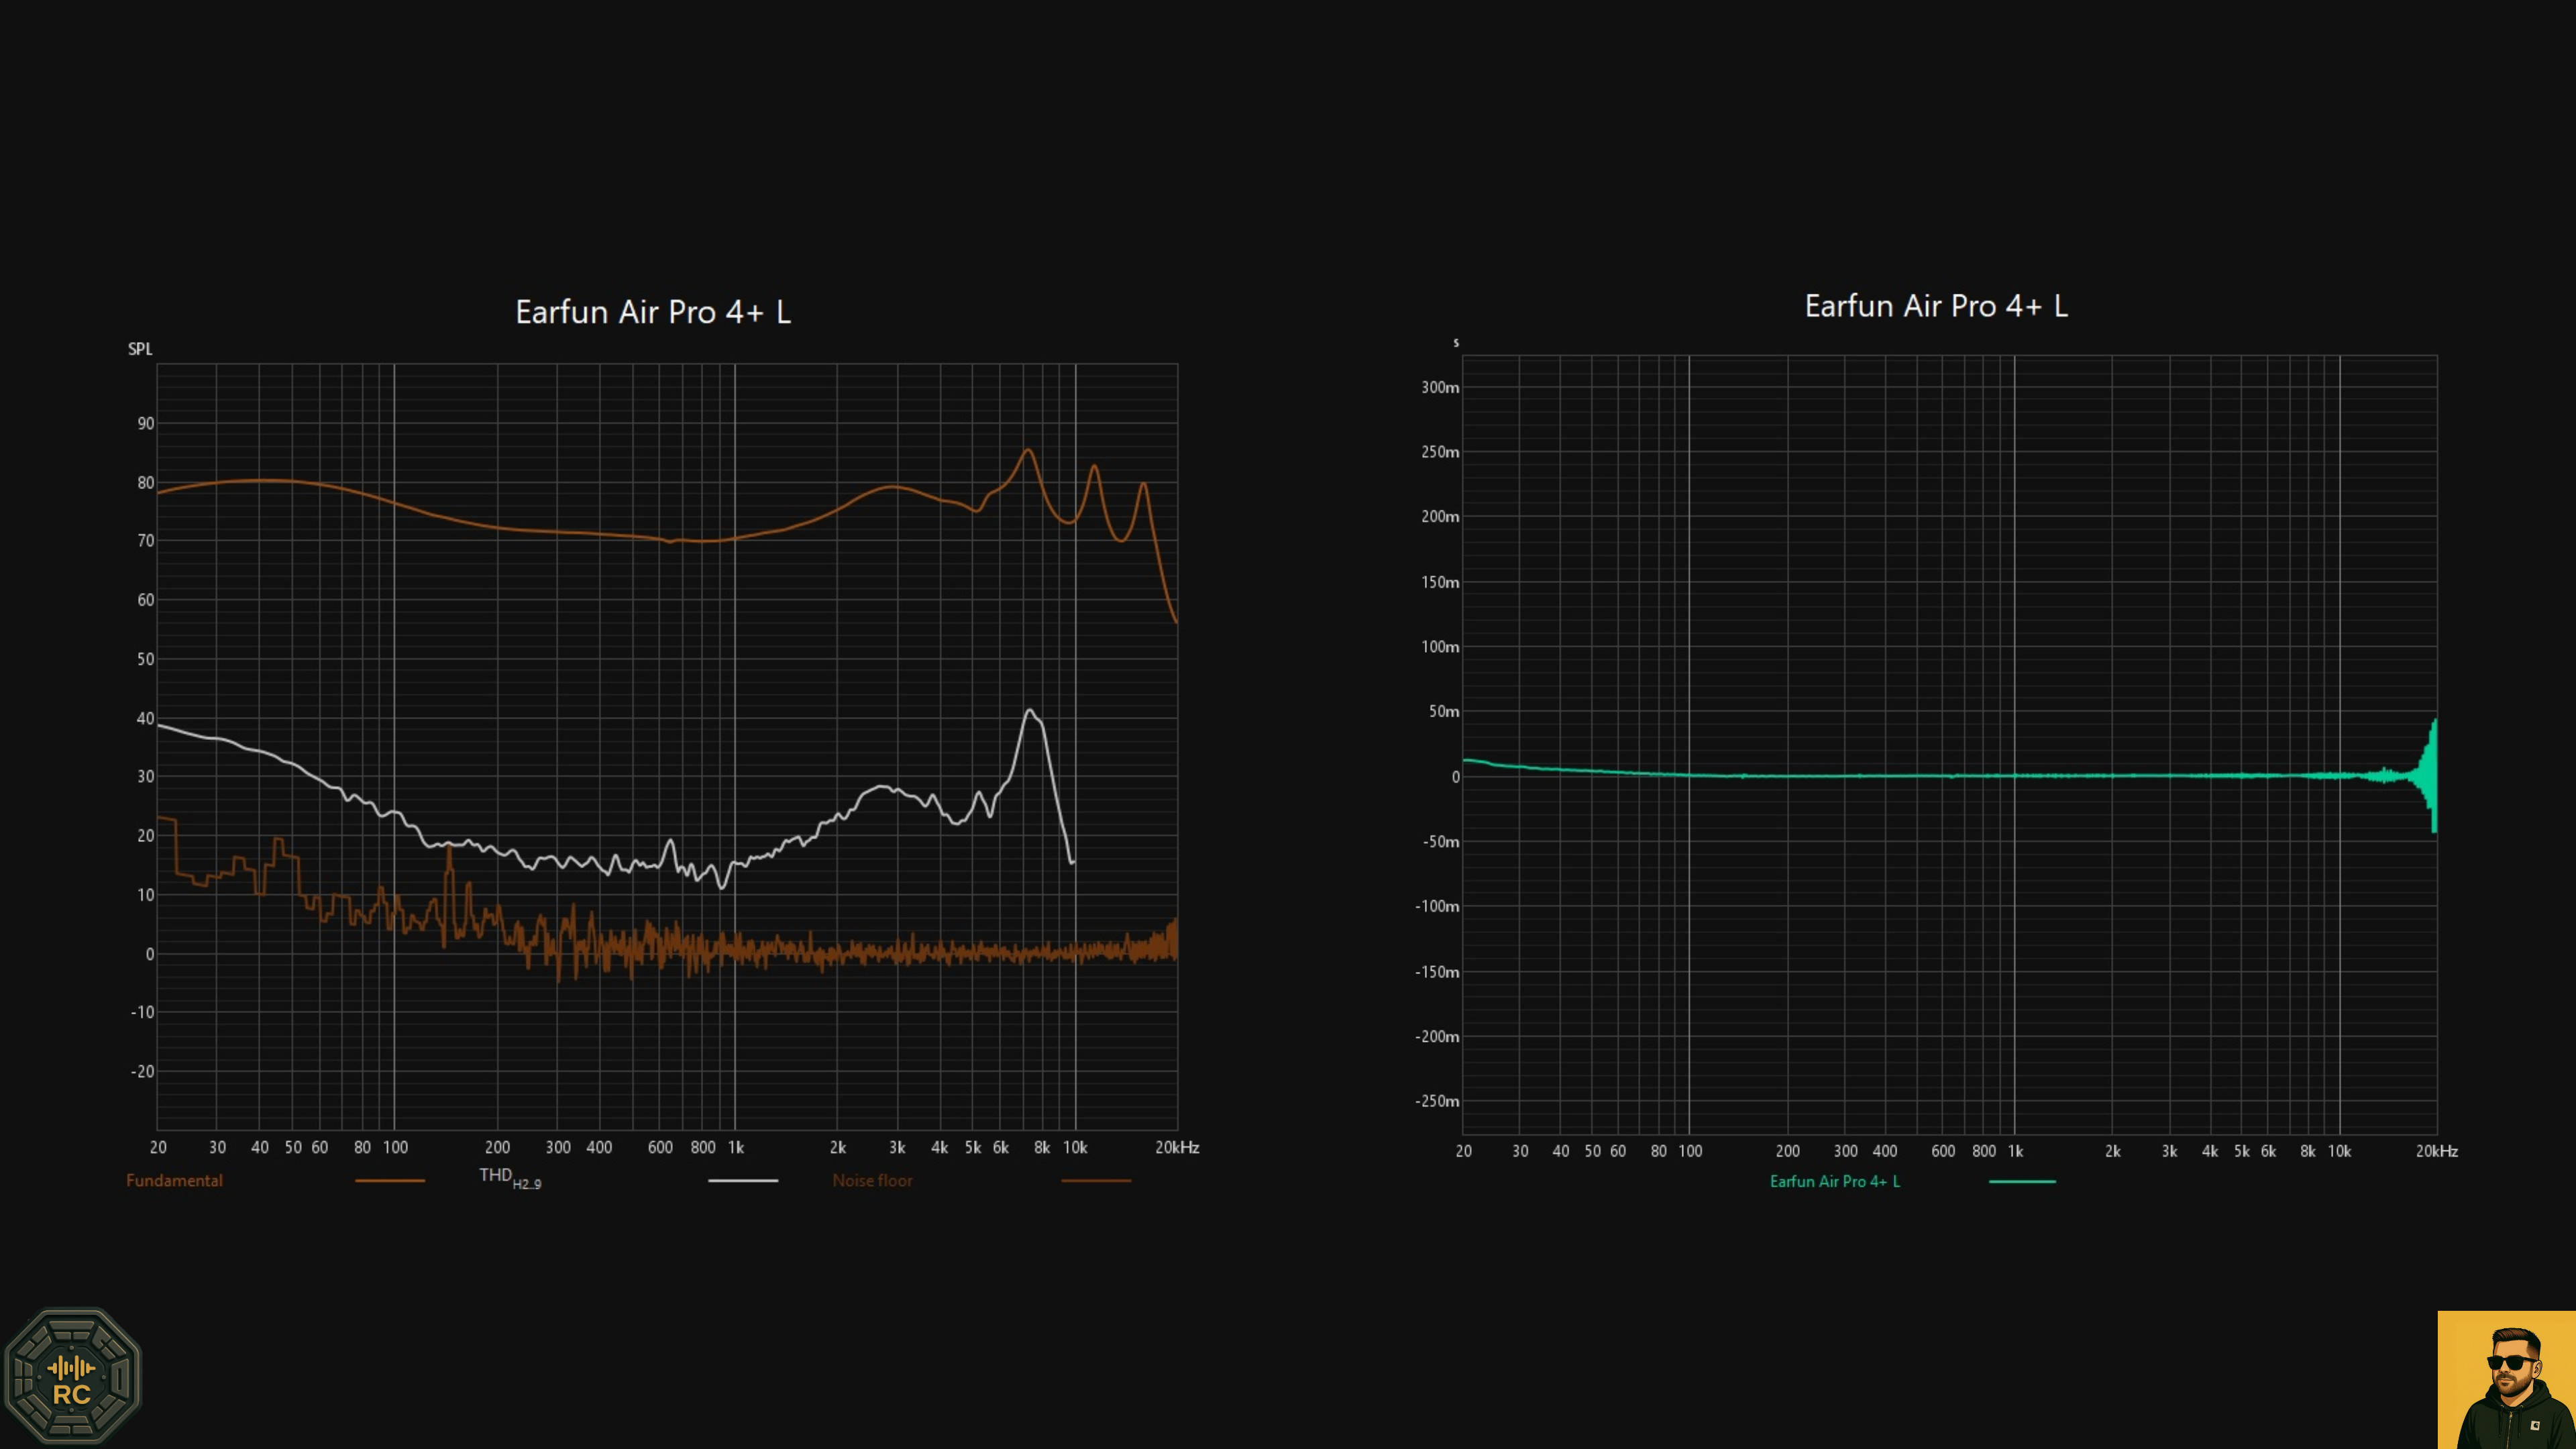The image size is (2576, 1449).
Task: Expand the left chart title Earfun Air Pro 4+ L
Action: pos(651,312)
